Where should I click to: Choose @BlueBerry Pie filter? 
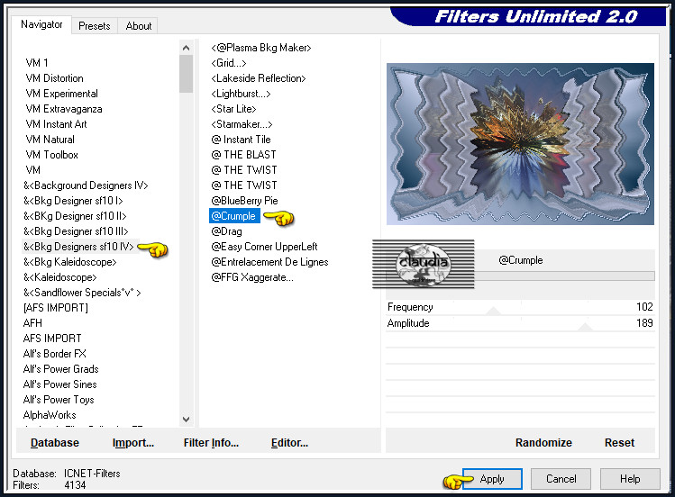244,201
